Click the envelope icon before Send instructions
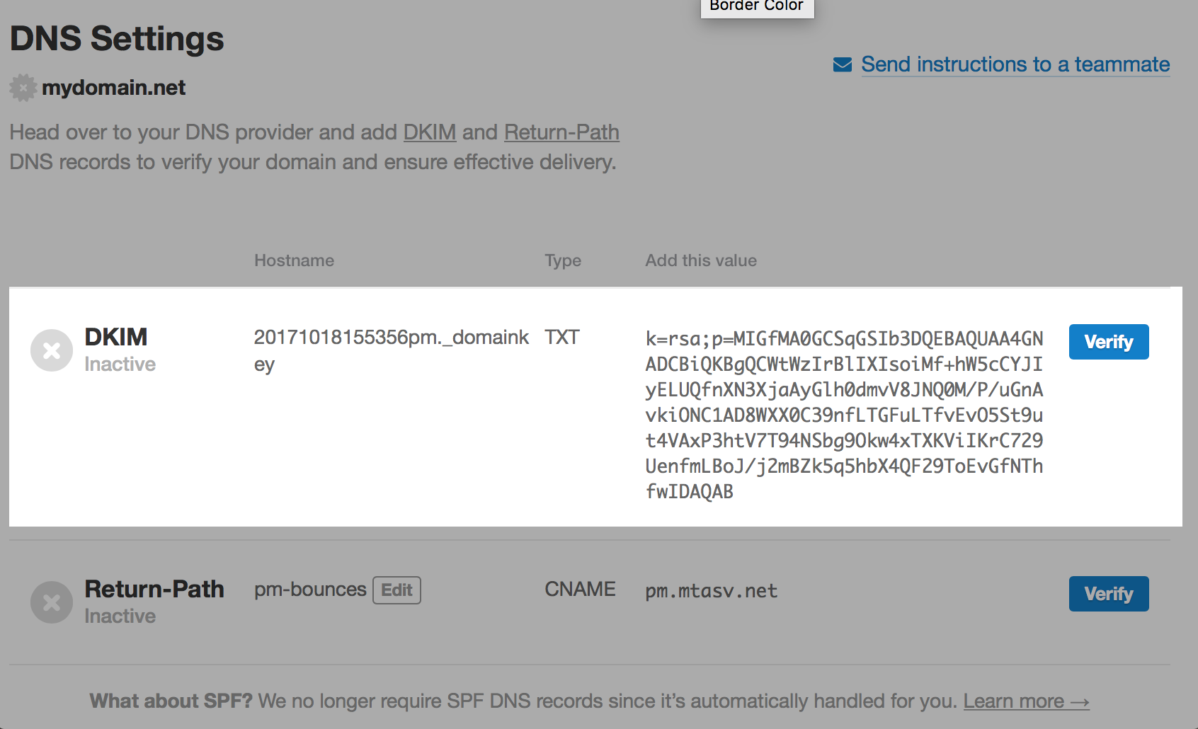Screen dimensions: 1198x729 (x=841, y=64)
